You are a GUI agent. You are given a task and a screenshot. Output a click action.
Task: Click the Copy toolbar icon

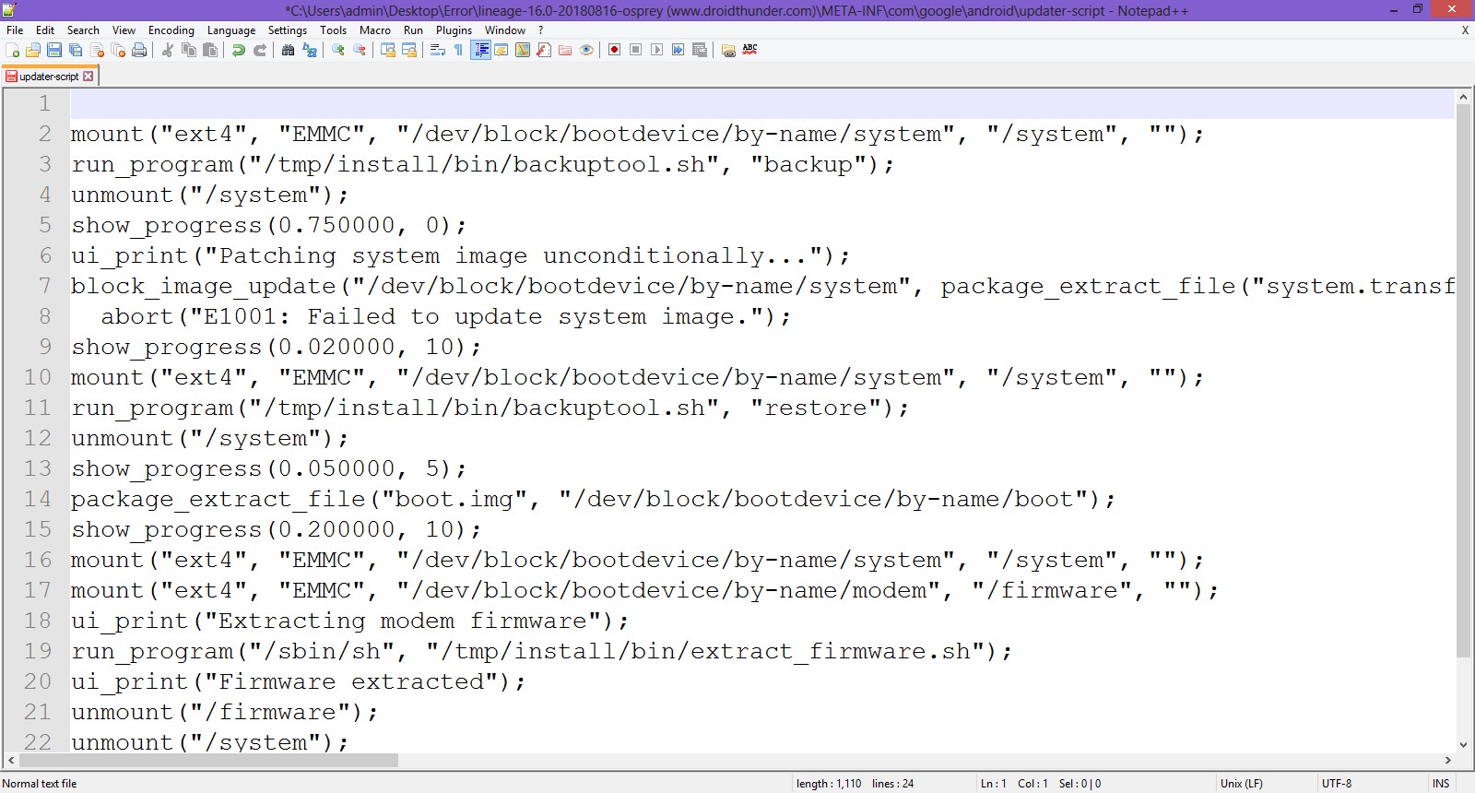[189, 50]
